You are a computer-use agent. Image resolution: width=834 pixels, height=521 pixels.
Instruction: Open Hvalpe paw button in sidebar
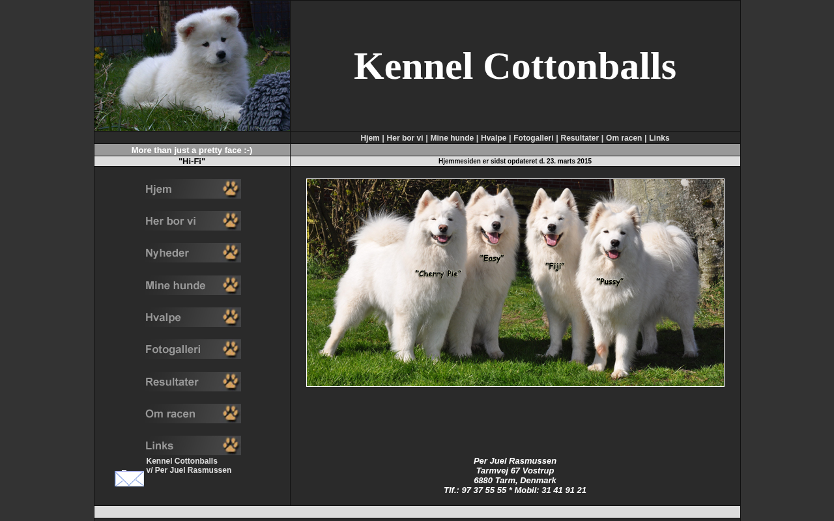(193, 317)
